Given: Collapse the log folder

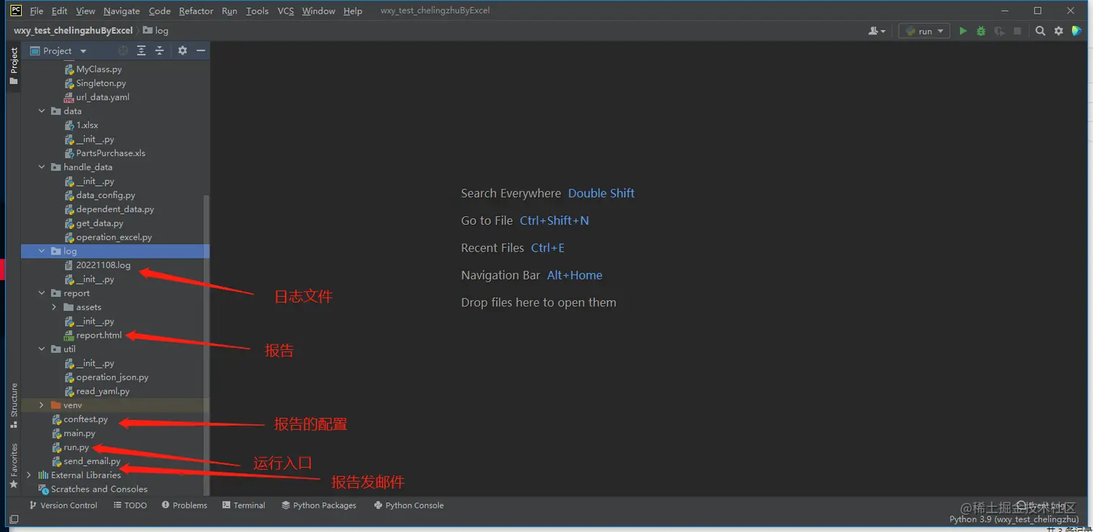Looking at the screenshot, I should 42,251.
